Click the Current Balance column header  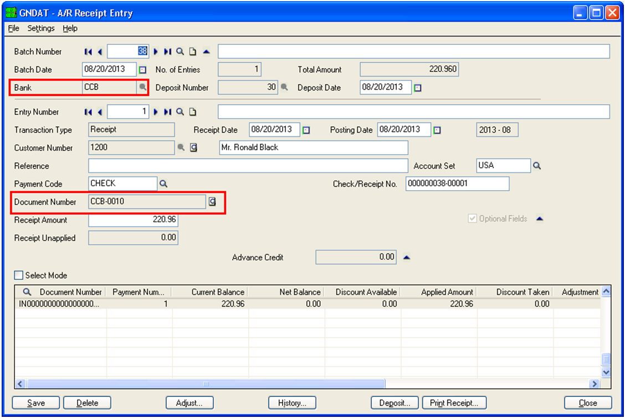(210, 292)
